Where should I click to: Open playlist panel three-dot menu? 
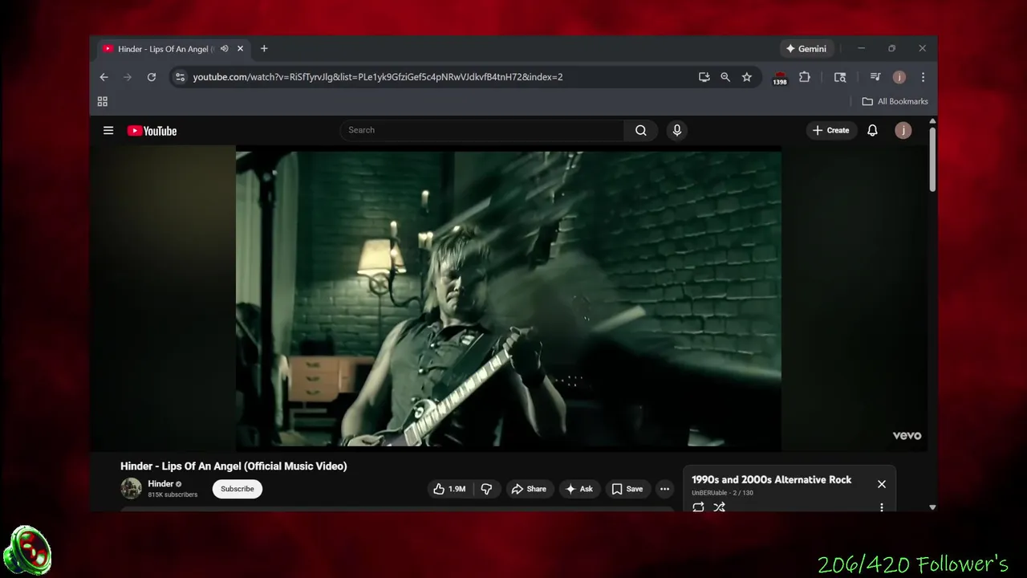(x=882, y=507)
